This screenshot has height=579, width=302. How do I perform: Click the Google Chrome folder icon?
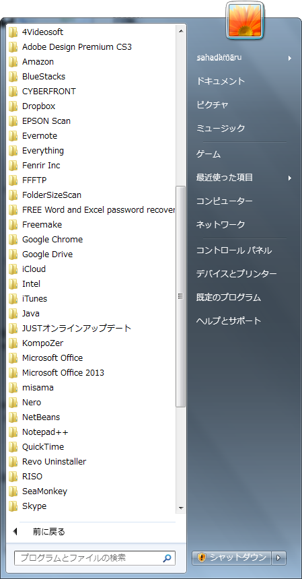point(13,239)
